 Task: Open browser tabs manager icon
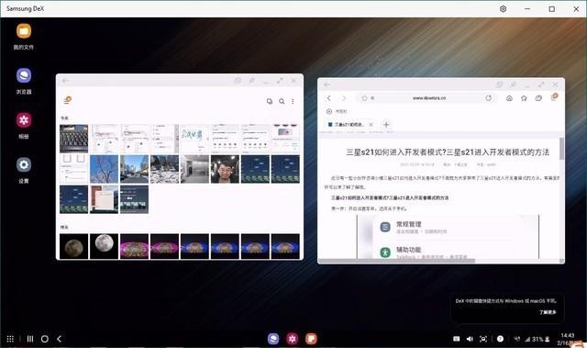click(x=538, y=98)
